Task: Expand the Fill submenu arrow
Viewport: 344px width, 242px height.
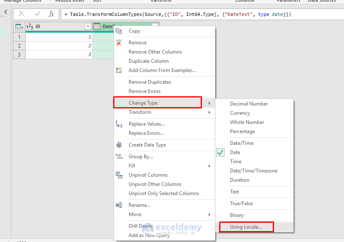Action: 210,166
